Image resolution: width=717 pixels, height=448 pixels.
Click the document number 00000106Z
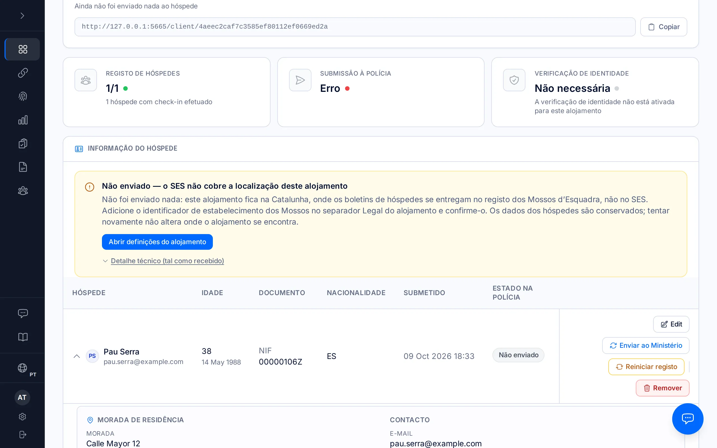click(x=280, y=362)
